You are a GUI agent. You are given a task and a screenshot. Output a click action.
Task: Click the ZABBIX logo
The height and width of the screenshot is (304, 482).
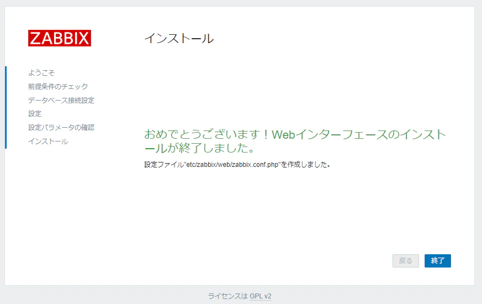[60, 38]
